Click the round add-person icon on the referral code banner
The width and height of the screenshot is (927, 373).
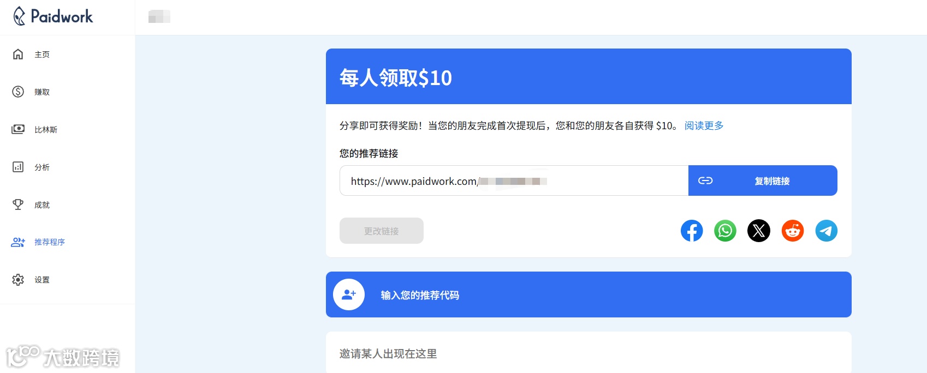[349, 294]
